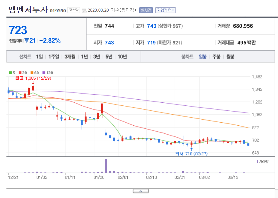Viewport: 278px width, 198px height.
Task: Click the 코스닥 market badge
Action: pyautogui.click(x=74, y=10)
